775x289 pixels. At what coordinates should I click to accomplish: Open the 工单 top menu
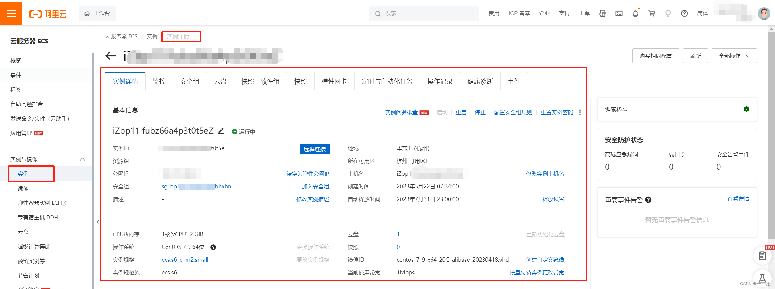(x=584, y=13)
